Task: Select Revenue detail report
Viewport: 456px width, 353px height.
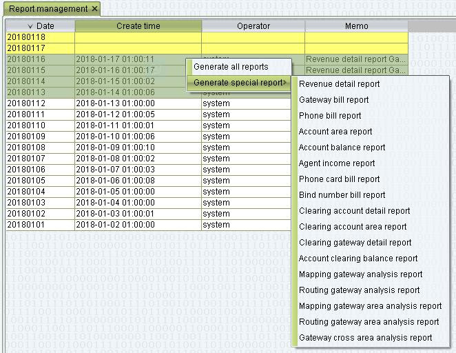Action: (x=339, y=84)
